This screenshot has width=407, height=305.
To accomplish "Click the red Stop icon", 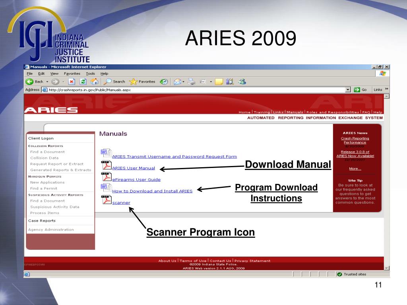I will click(x=72, y=82).
